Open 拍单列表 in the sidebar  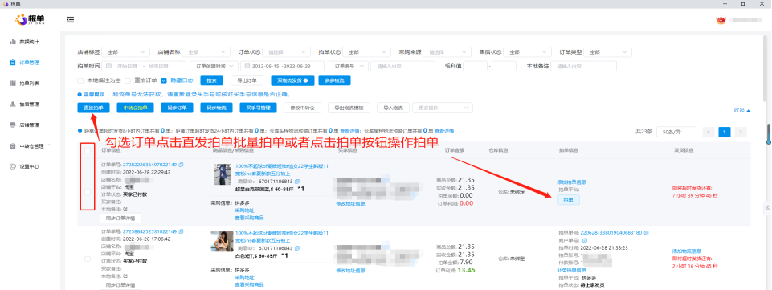[29, 84]
